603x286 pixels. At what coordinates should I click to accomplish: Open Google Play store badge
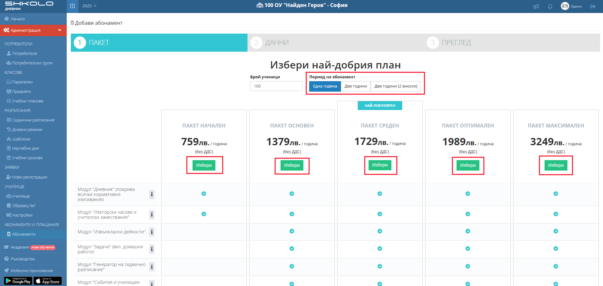coord(18,281)
